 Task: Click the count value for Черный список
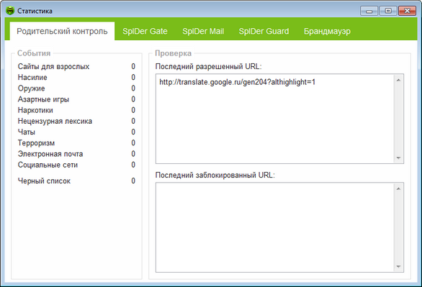(133, 181)
